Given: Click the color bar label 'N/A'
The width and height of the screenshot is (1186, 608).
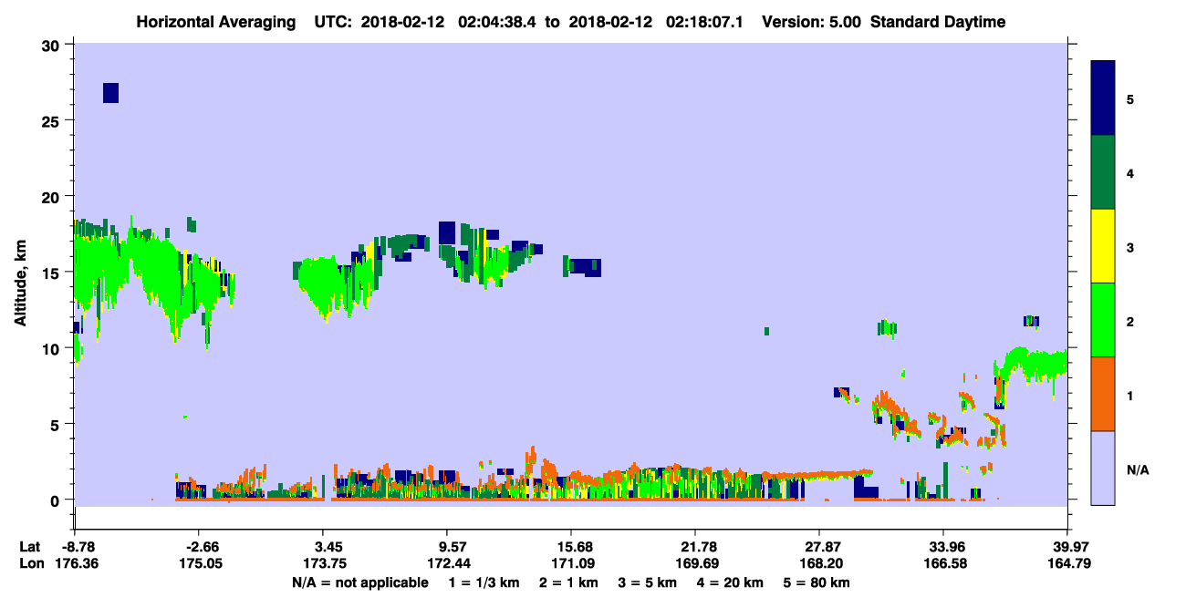Looking at the screenshot, I should click(x=1138, y=469).
